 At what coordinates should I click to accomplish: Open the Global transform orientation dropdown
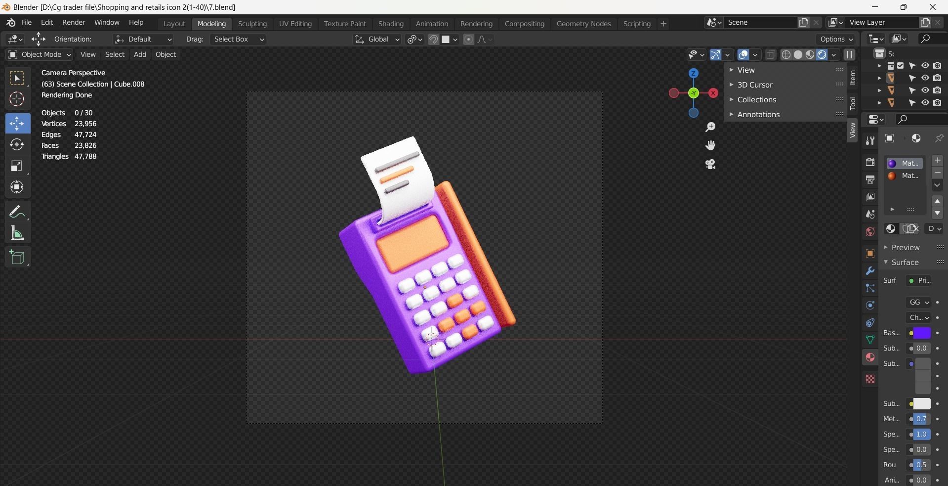click(x=377, y=39)
